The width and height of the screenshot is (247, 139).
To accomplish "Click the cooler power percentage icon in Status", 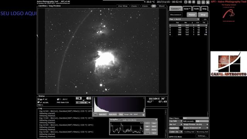I will click(x=39, y=102).
